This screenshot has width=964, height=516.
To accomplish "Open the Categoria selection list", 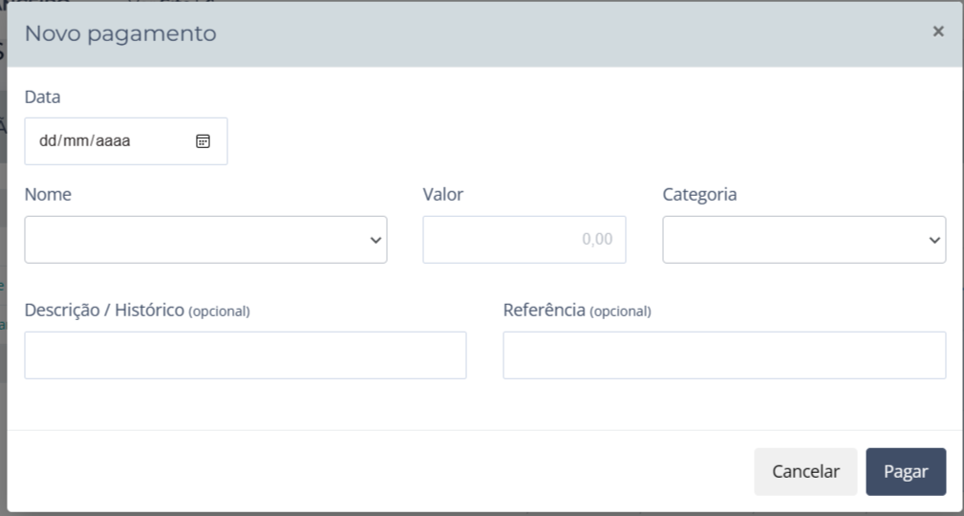I will click(x=803, y=240).
